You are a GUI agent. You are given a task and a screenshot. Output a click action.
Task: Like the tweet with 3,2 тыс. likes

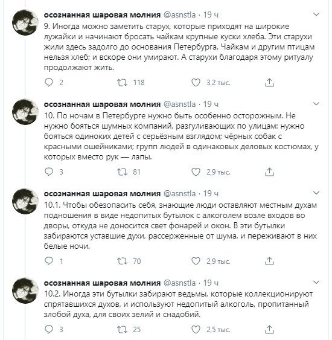tap(196, 83)
